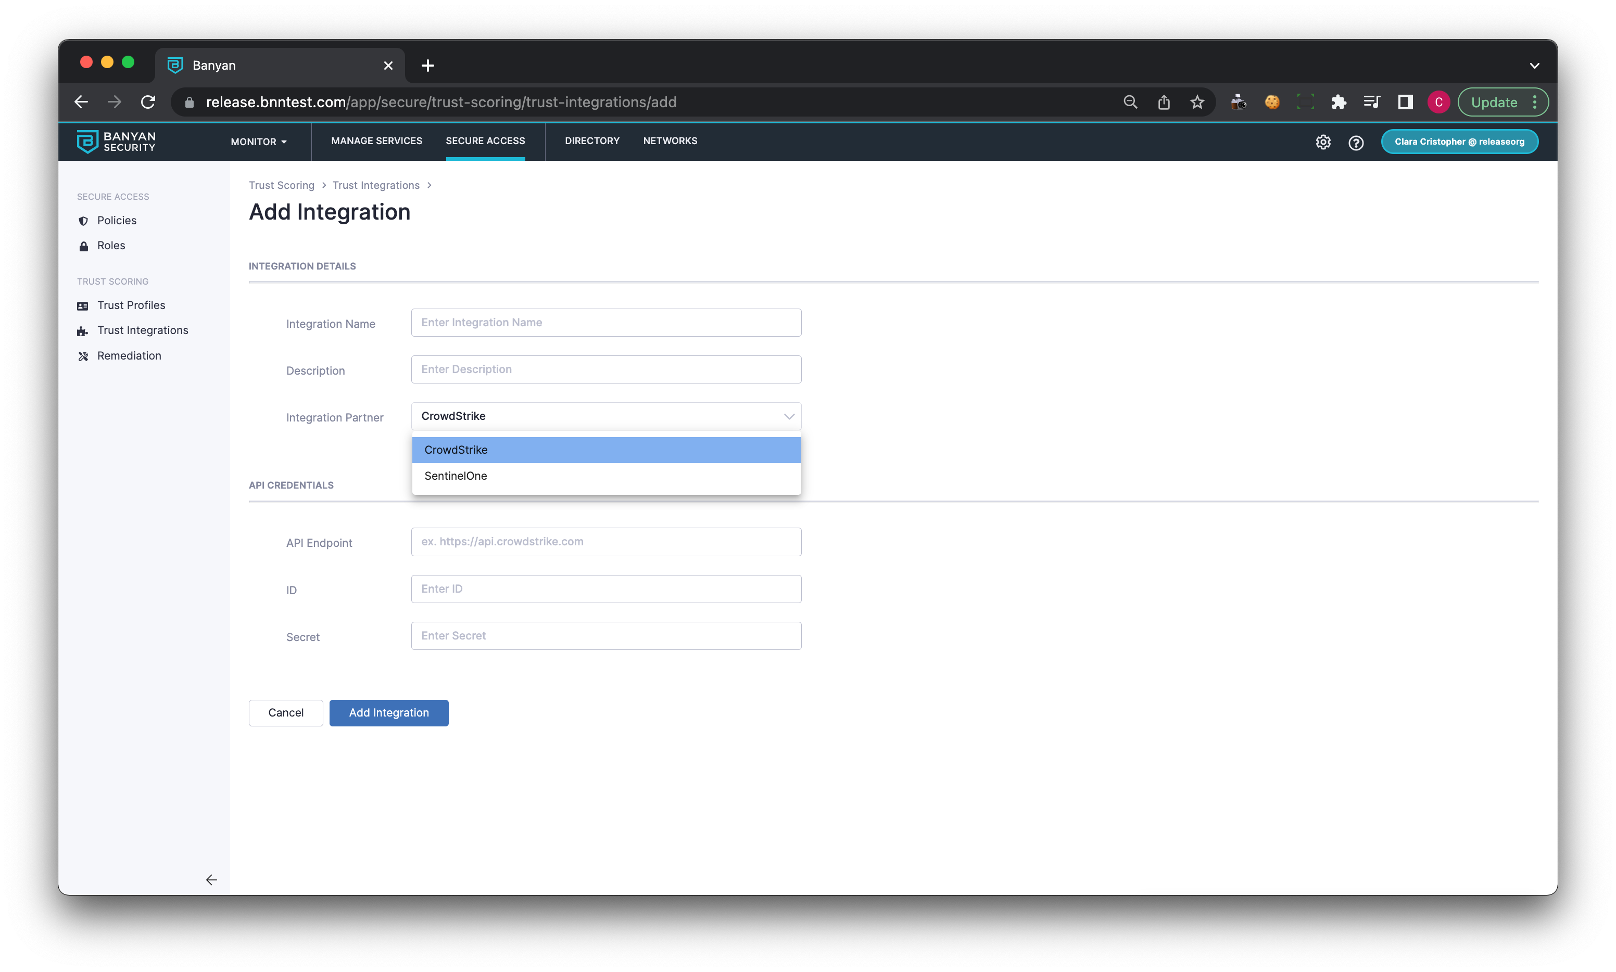Close the Banyan browser tab

[x=388, y=66]
